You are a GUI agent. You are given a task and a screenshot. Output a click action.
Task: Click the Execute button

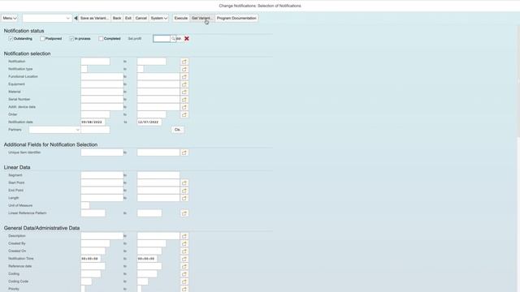pyautogui.click(x=180, y=18)
